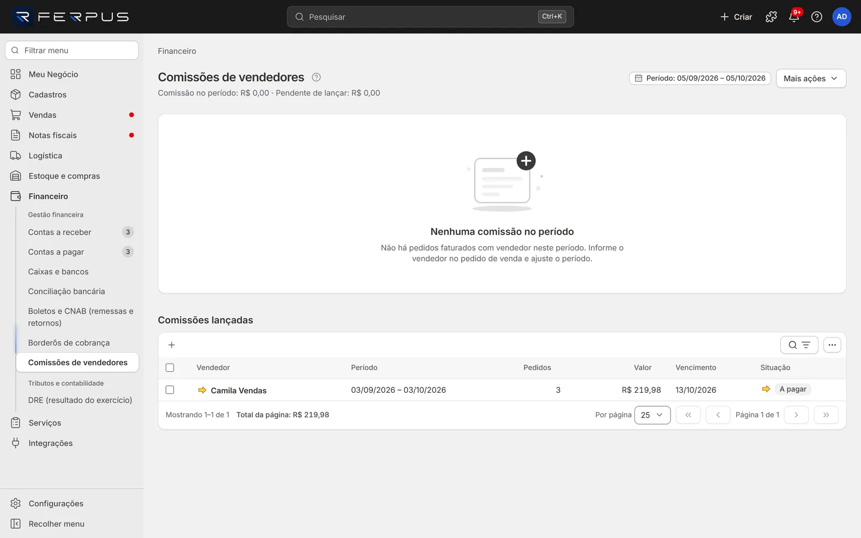Open the Camila Vendas commission

click(239, 391)
